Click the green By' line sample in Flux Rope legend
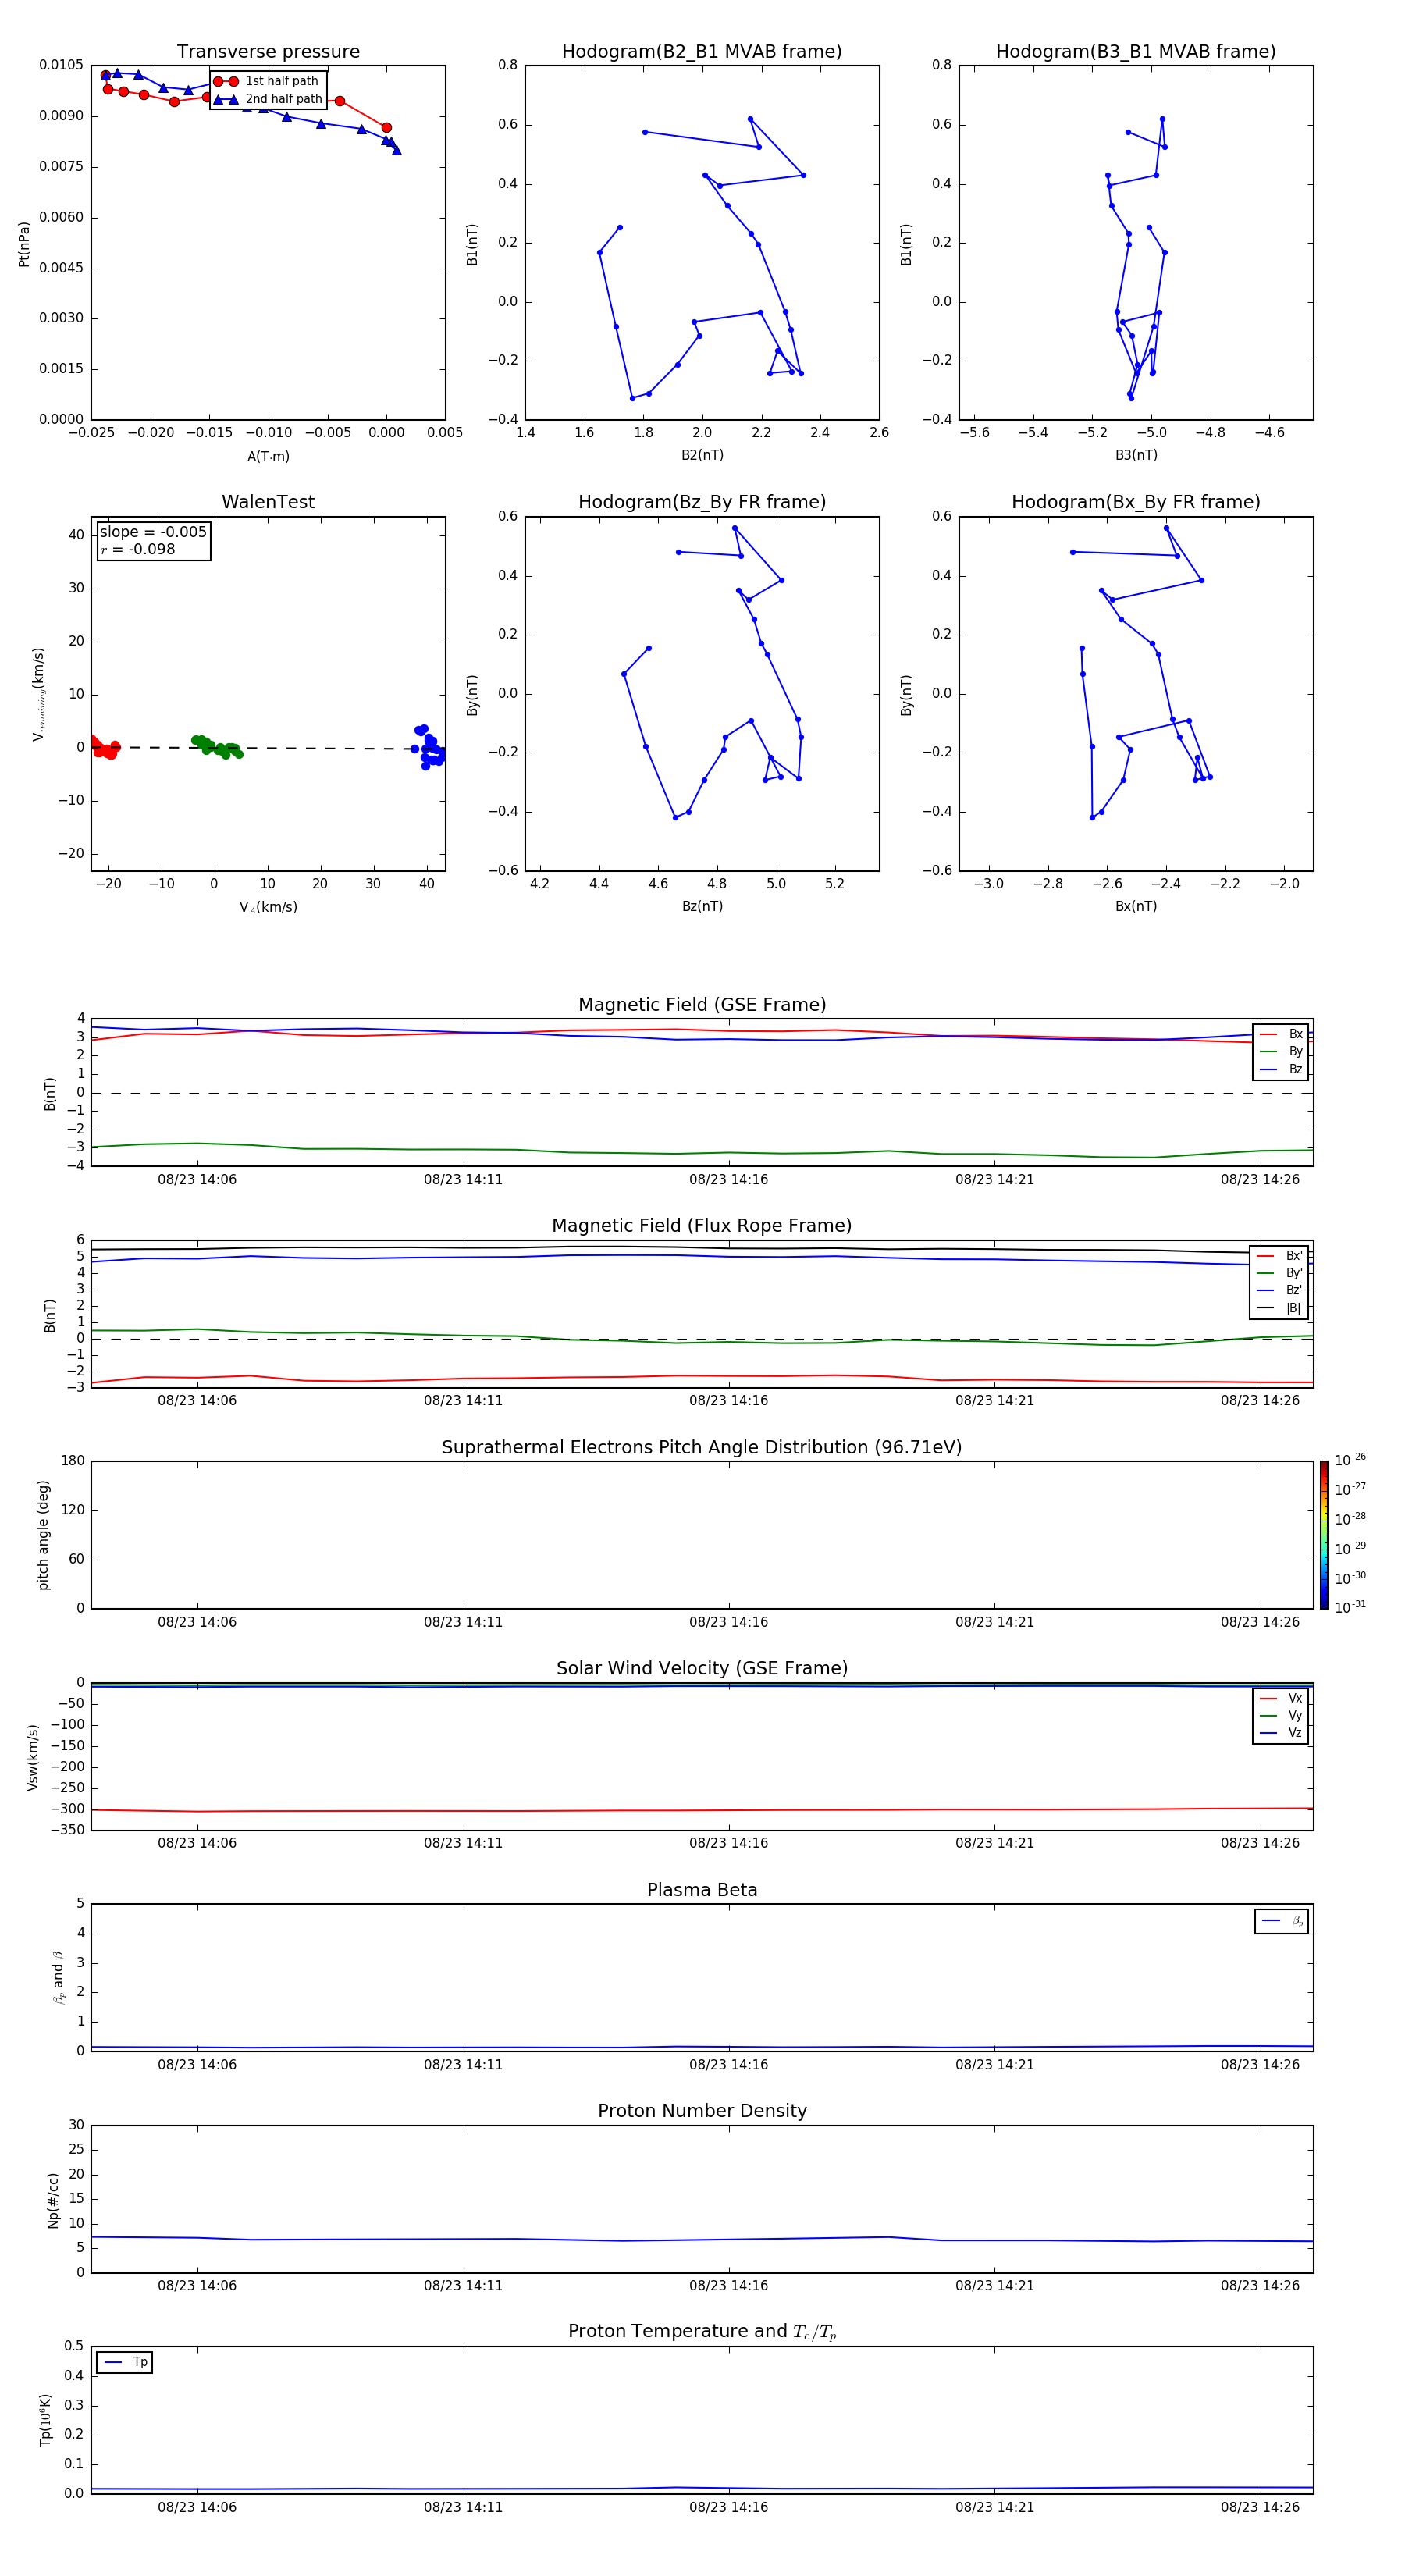Viewport: 1405px width, 2576px height. click(1265, 1273)
